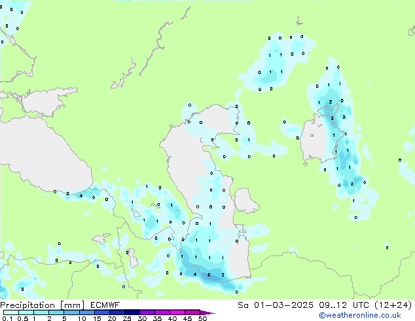Select legend swatch between 5 and 10
Screen dimensions: 415x321
[x=71, y=312]
